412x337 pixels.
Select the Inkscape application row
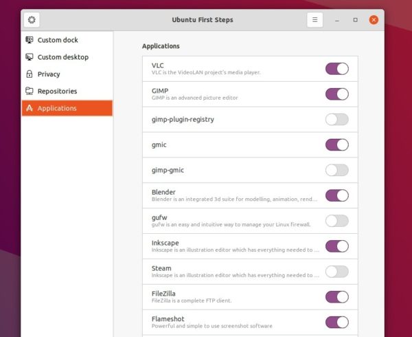tap(250, 246)
